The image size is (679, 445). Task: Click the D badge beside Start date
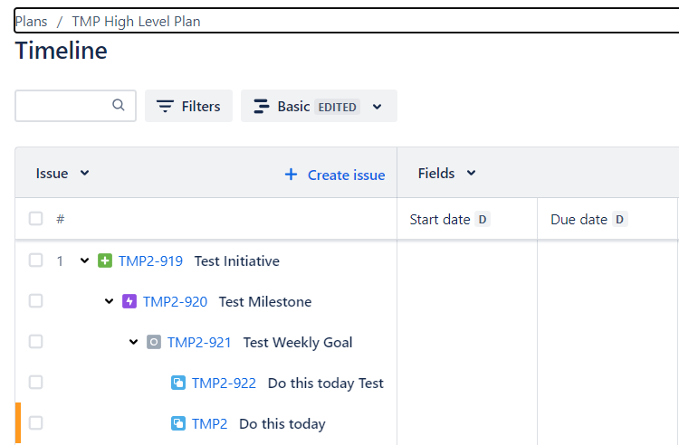coord(483,219)
